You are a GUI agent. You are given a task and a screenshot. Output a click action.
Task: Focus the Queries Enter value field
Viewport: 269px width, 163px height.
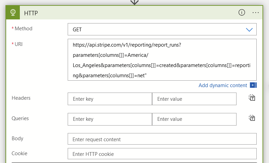(194, 119)
